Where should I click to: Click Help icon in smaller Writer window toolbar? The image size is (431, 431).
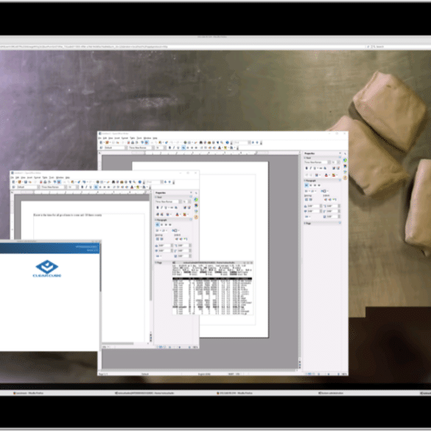click(140, 182)
